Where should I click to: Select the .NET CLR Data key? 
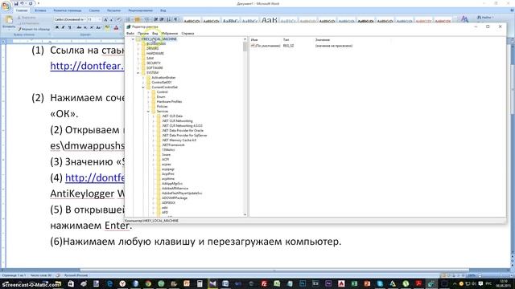coord(172,116)
